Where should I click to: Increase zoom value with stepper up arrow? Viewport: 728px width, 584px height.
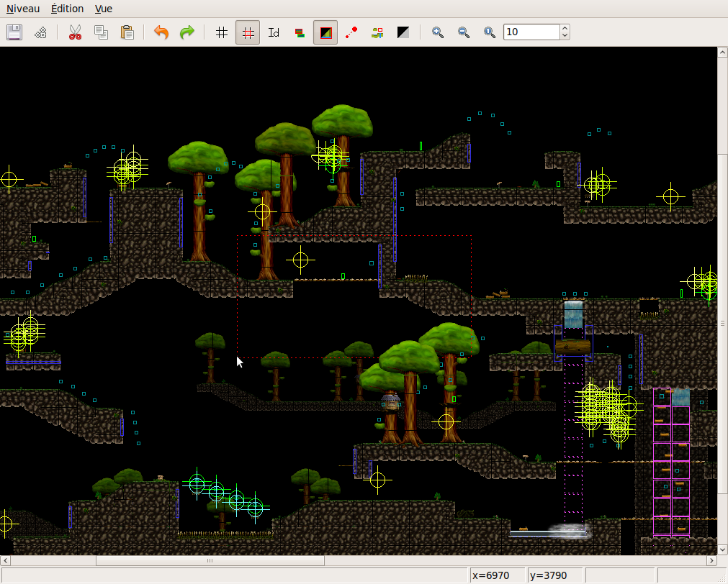point(565,29)
